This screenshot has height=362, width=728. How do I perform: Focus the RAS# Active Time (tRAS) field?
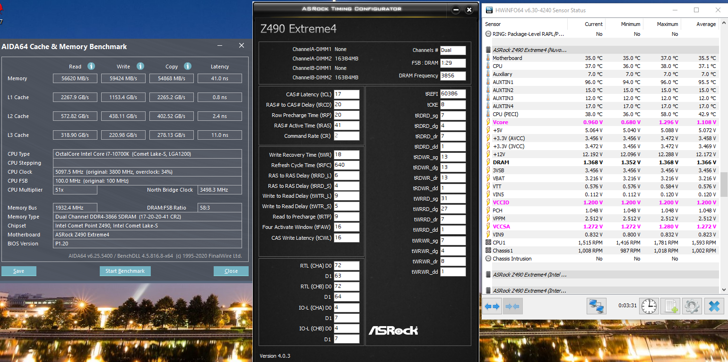point(347,126)
